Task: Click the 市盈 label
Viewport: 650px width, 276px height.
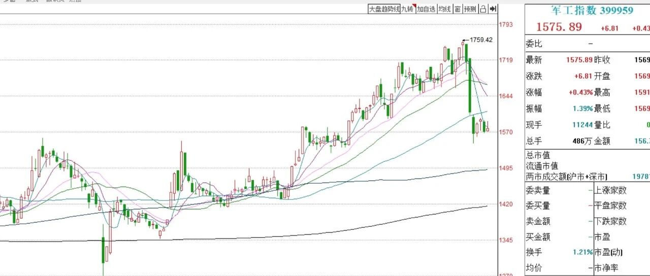Action: point(602,237)
